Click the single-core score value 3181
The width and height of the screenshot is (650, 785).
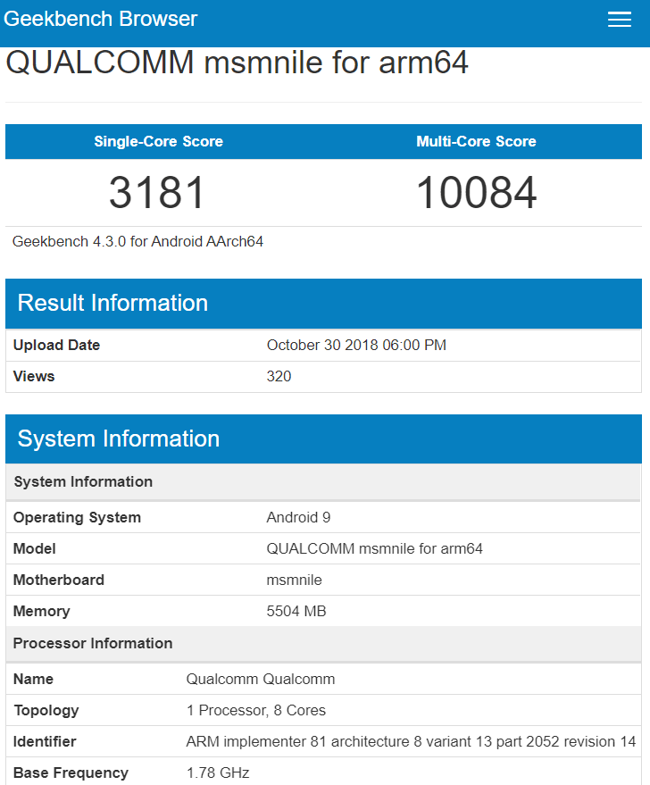point(157,192)
